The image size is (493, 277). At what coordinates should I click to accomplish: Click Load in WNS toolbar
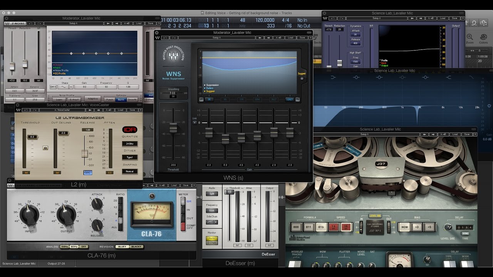pos(290,38)
